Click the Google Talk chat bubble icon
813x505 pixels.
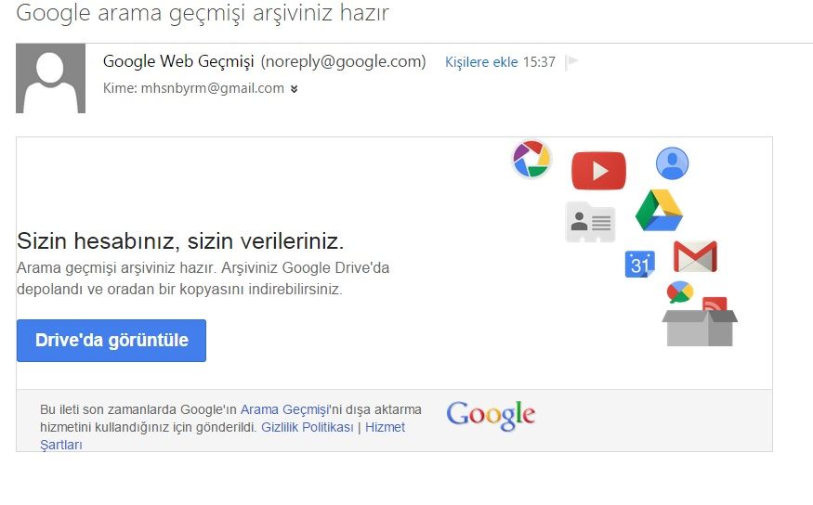[680, 292]
